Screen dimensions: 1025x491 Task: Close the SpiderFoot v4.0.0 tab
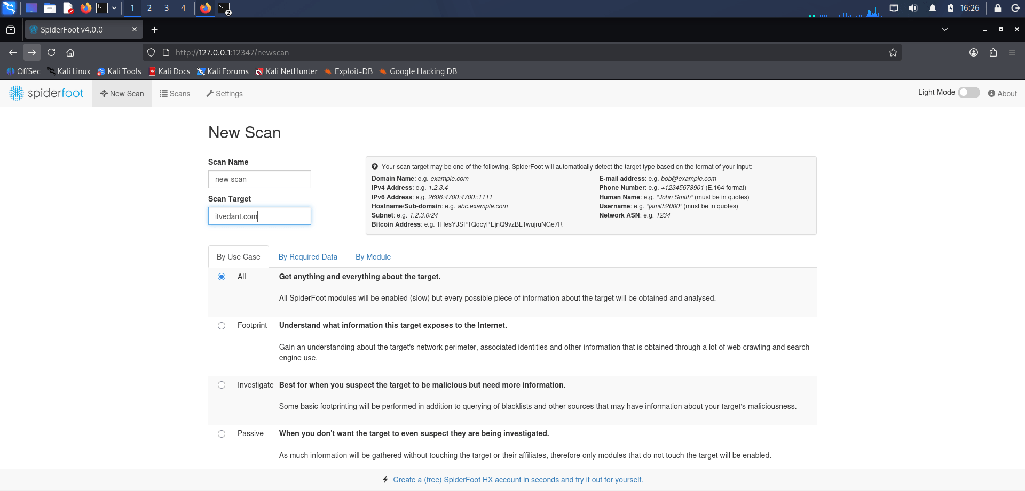tap(135, 30)
